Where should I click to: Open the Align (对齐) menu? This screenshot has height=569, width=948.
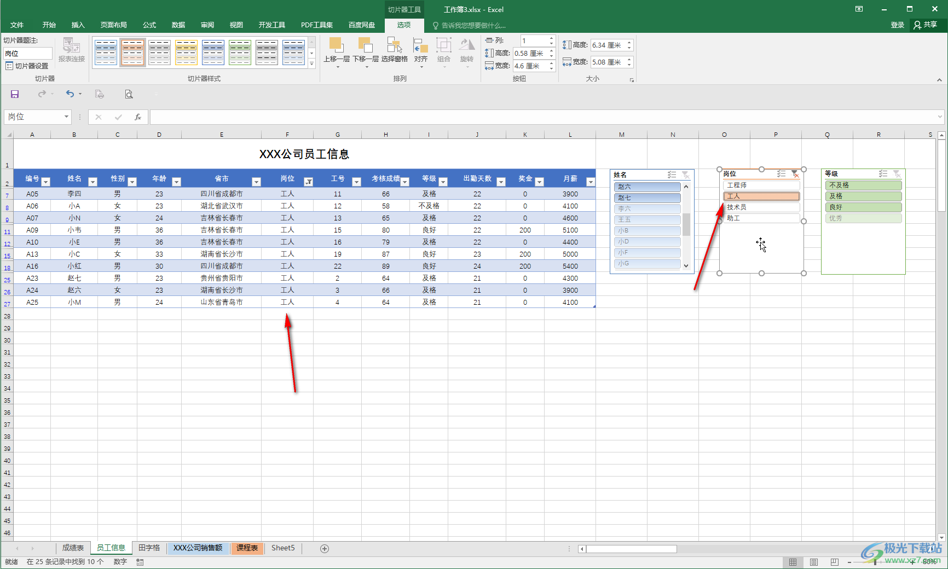421,53
